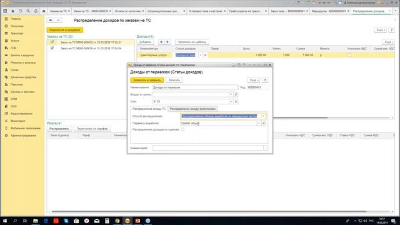Screen dimensions: 400x225
Task: Click 'Пересчитать по тарифам' button
Action: tap(92, 129)
